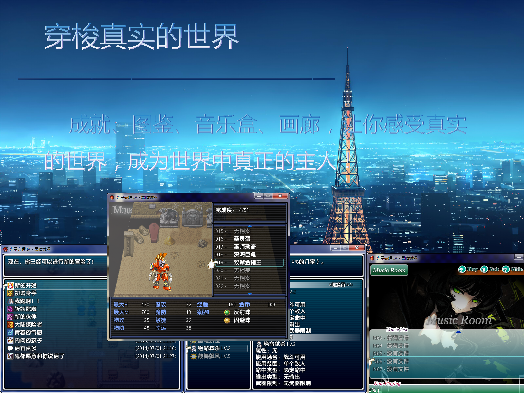Select the 内向的孩子 achievement icon
Viewport: 524px width, 393px height.
click(x=10, y=341)
